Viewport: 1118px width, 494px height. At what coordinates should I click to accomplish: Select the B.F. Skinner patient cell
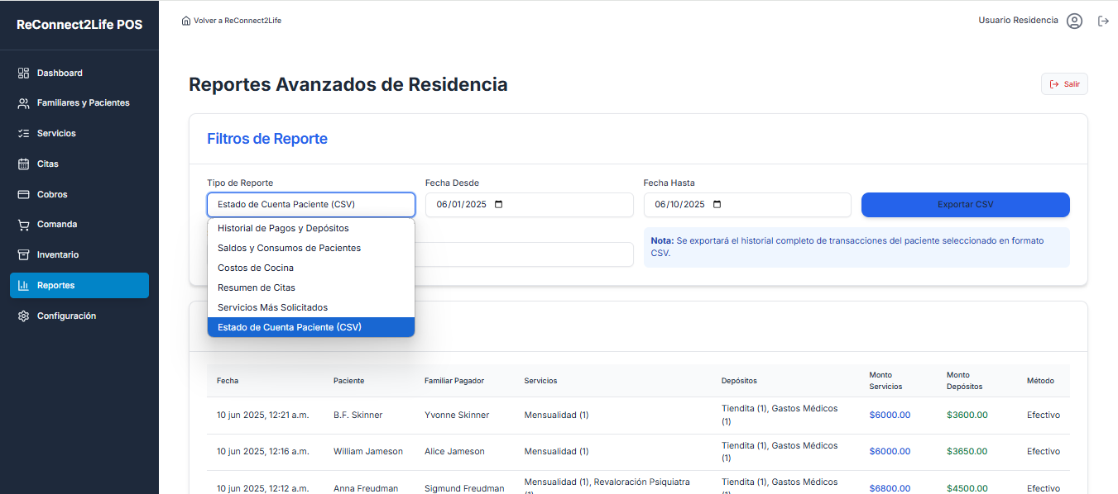coord(358,415)
